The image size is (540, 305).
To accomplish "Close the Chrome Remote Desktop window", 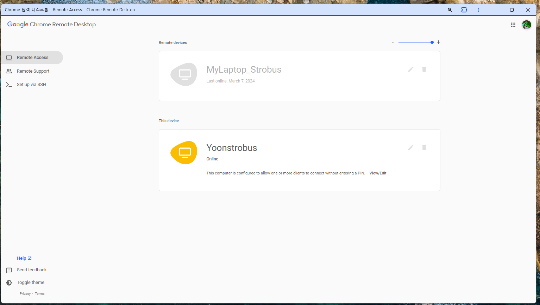I will click(528, 10).
